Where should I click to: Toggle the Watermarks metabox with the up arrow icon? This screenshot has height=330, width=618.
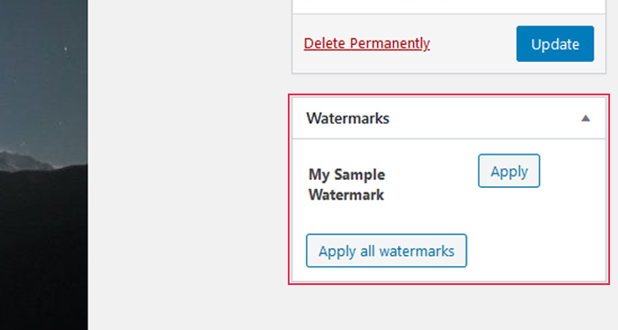click(585, 118)
